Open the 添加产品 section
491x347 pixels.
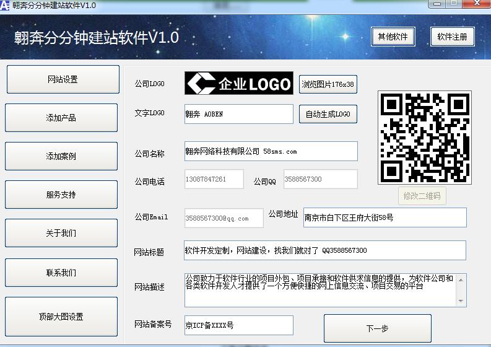(61, 118)
